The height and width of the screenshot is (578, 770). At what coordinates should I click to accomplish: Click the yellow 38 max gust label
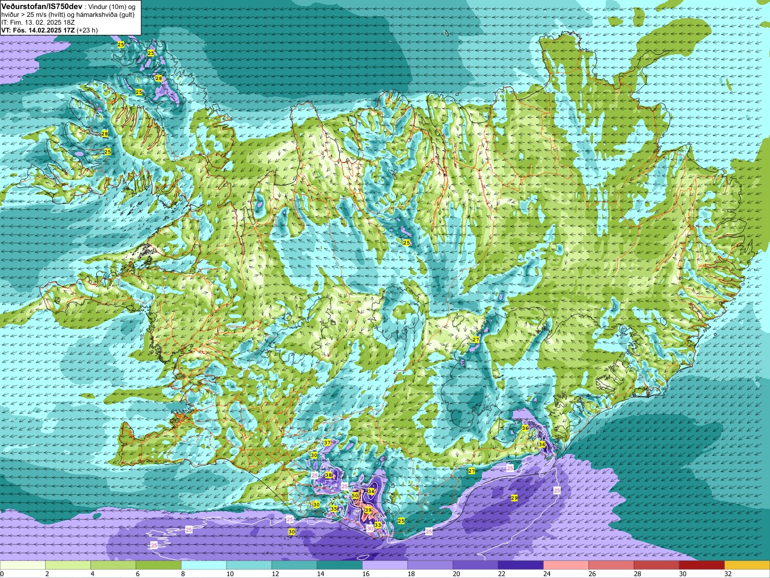tap(328, 475)
